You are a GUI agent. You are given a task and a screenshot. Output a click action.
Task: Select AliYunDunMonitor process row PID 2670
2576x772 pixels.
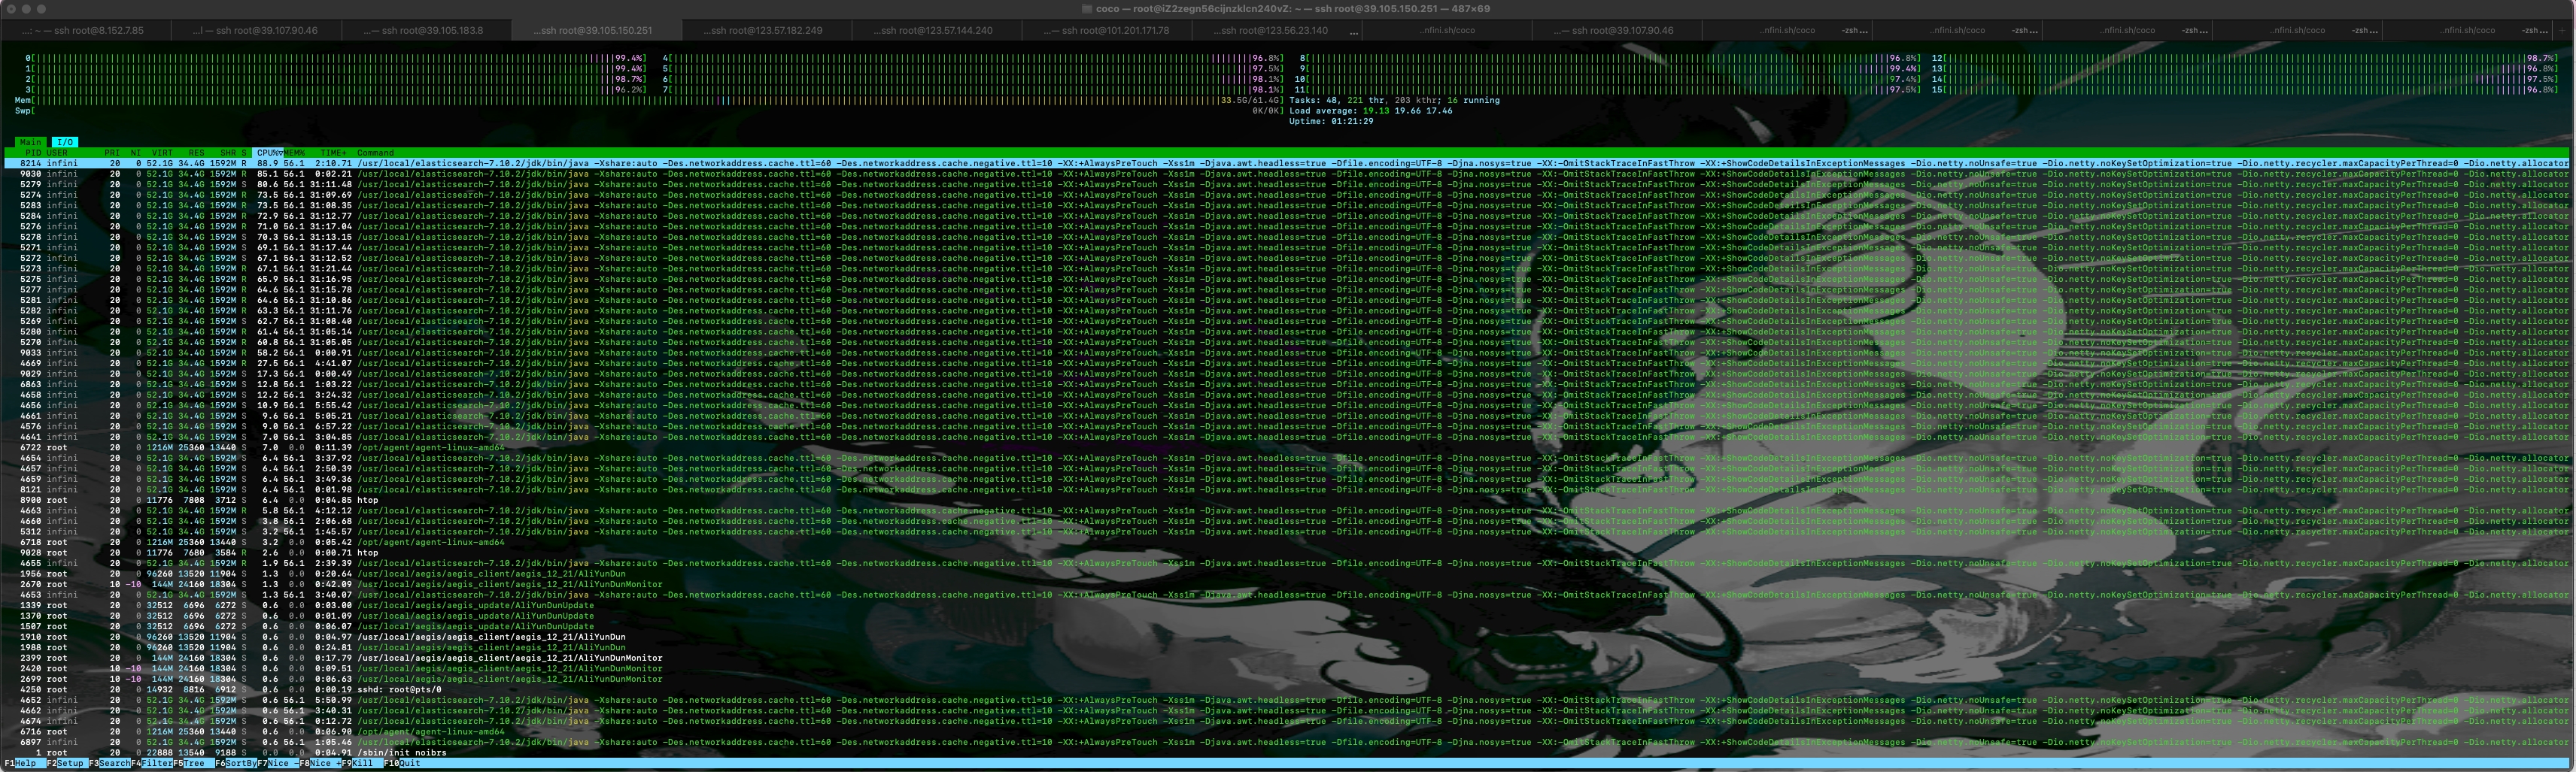click(x=1287, y=584)
